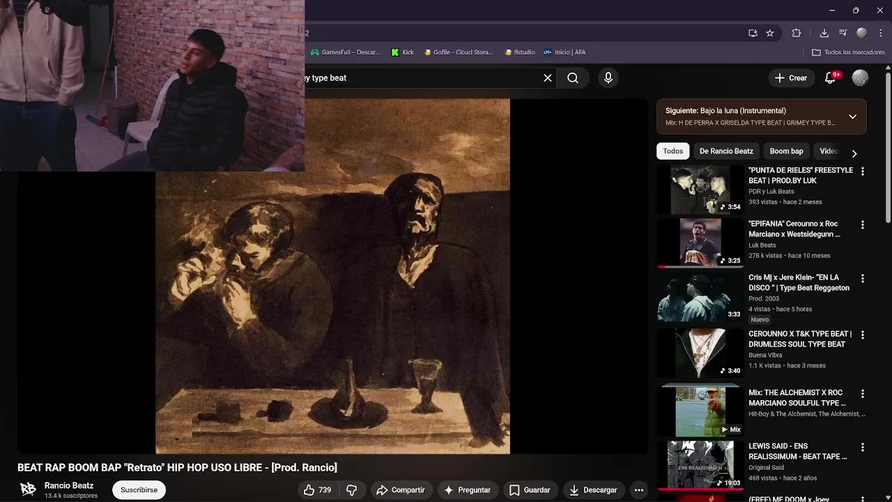This screenshot has width=892, height=502.
Task: Click the Crear button
Action: coord(790,78)
